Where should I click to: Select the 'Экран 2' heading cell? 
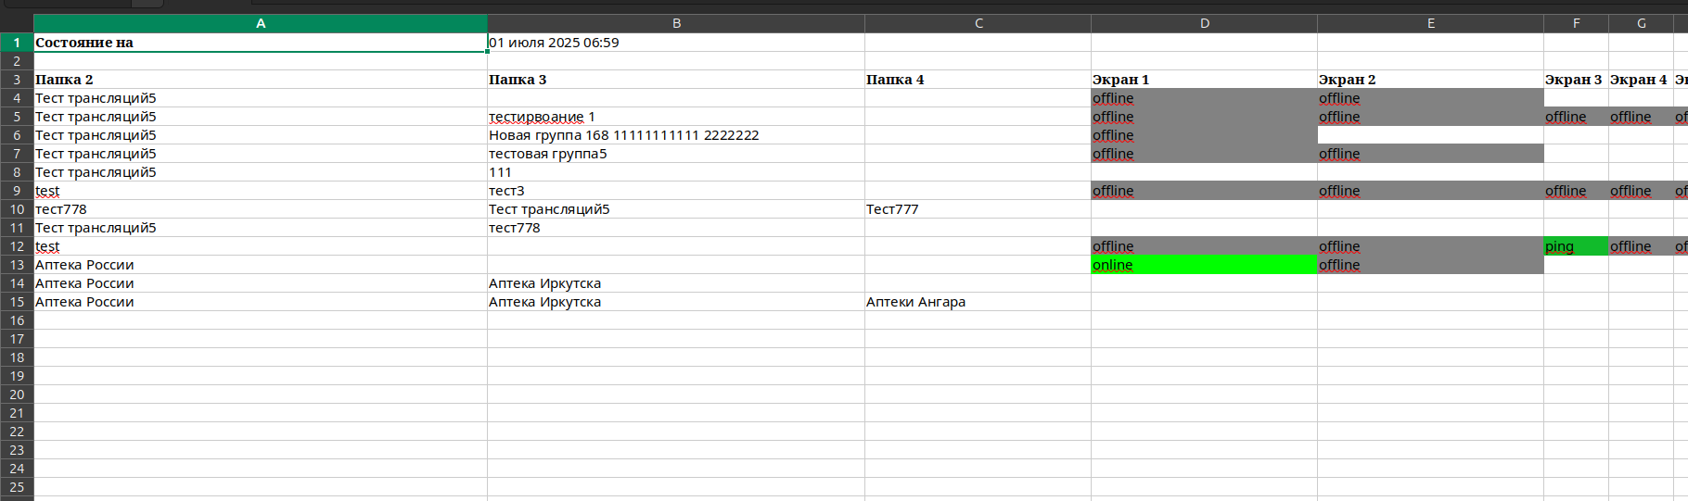1430,80
